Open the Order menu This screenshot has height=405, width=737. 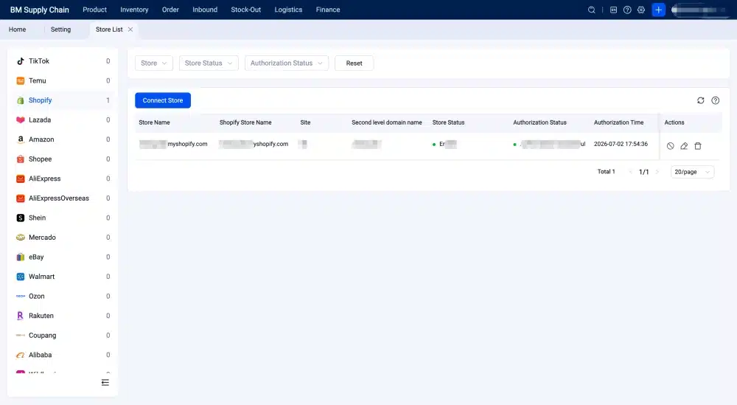170,10
